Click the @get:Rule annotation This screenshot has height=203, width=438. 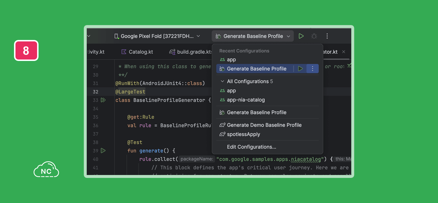pyautogui.click(x=141, y=117)
